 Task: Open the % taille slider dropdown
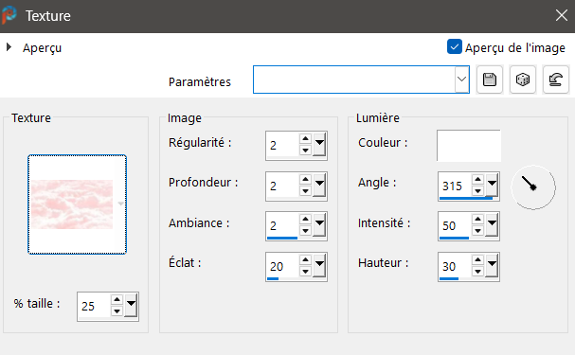[x=131, y=305]
